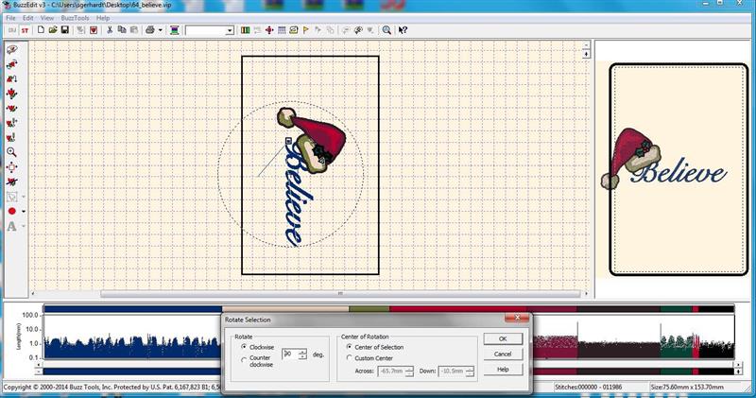Click the Size readout in status bar
Screen dimensions: 756x398
(687, 387)
